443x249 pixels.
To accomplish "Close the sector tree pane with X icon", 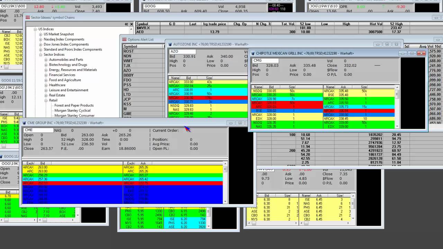I will click(132, 24).
